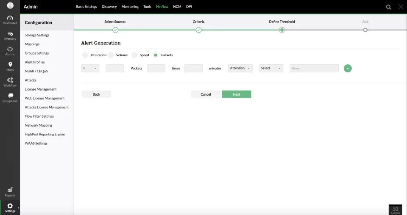Open Network Mapping link
The width and height of the screenshot is (407, 215).
(39, 125)
